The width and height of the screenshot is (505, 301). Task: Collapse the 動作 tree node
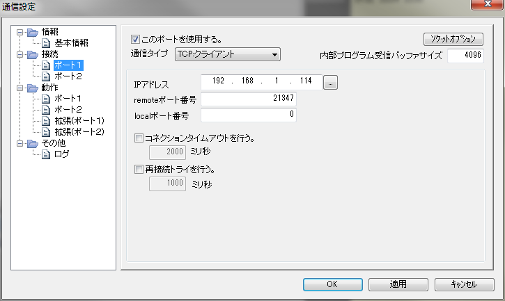click(x=20, y=88)
